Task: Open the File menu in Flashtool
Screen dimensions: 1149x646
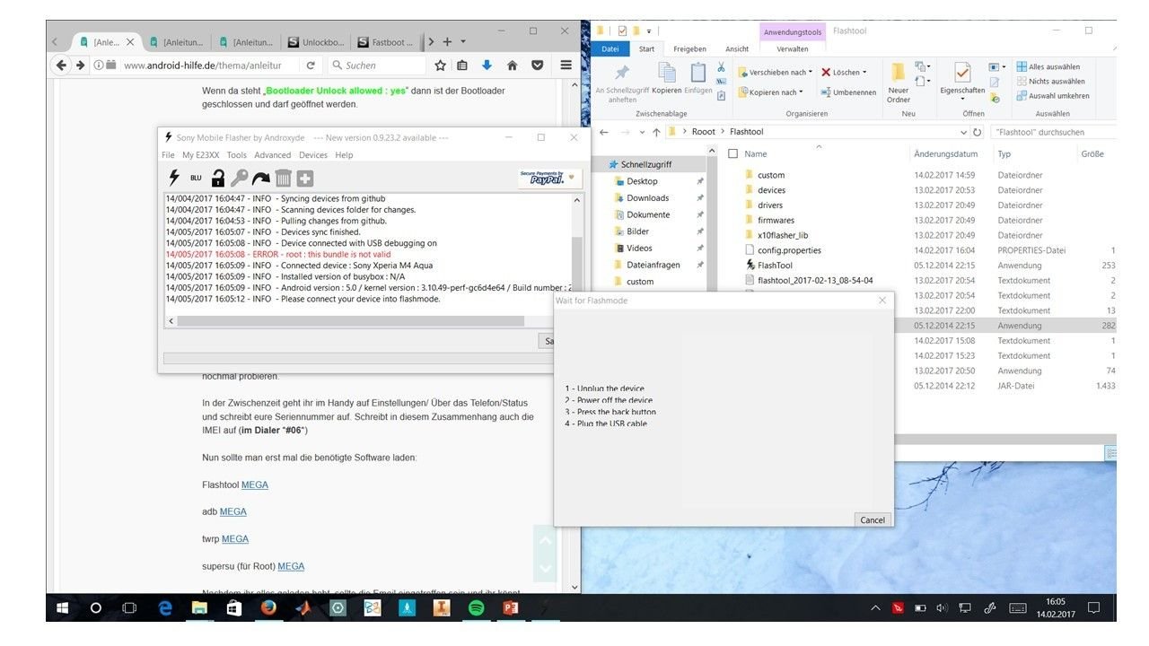Action: 168,155
